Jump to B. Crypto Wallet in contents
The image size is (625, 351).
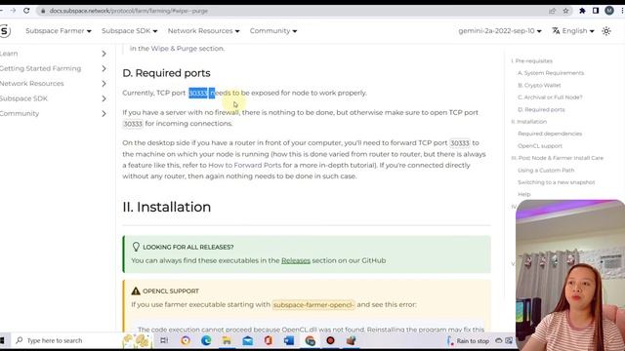click(539, 85)
